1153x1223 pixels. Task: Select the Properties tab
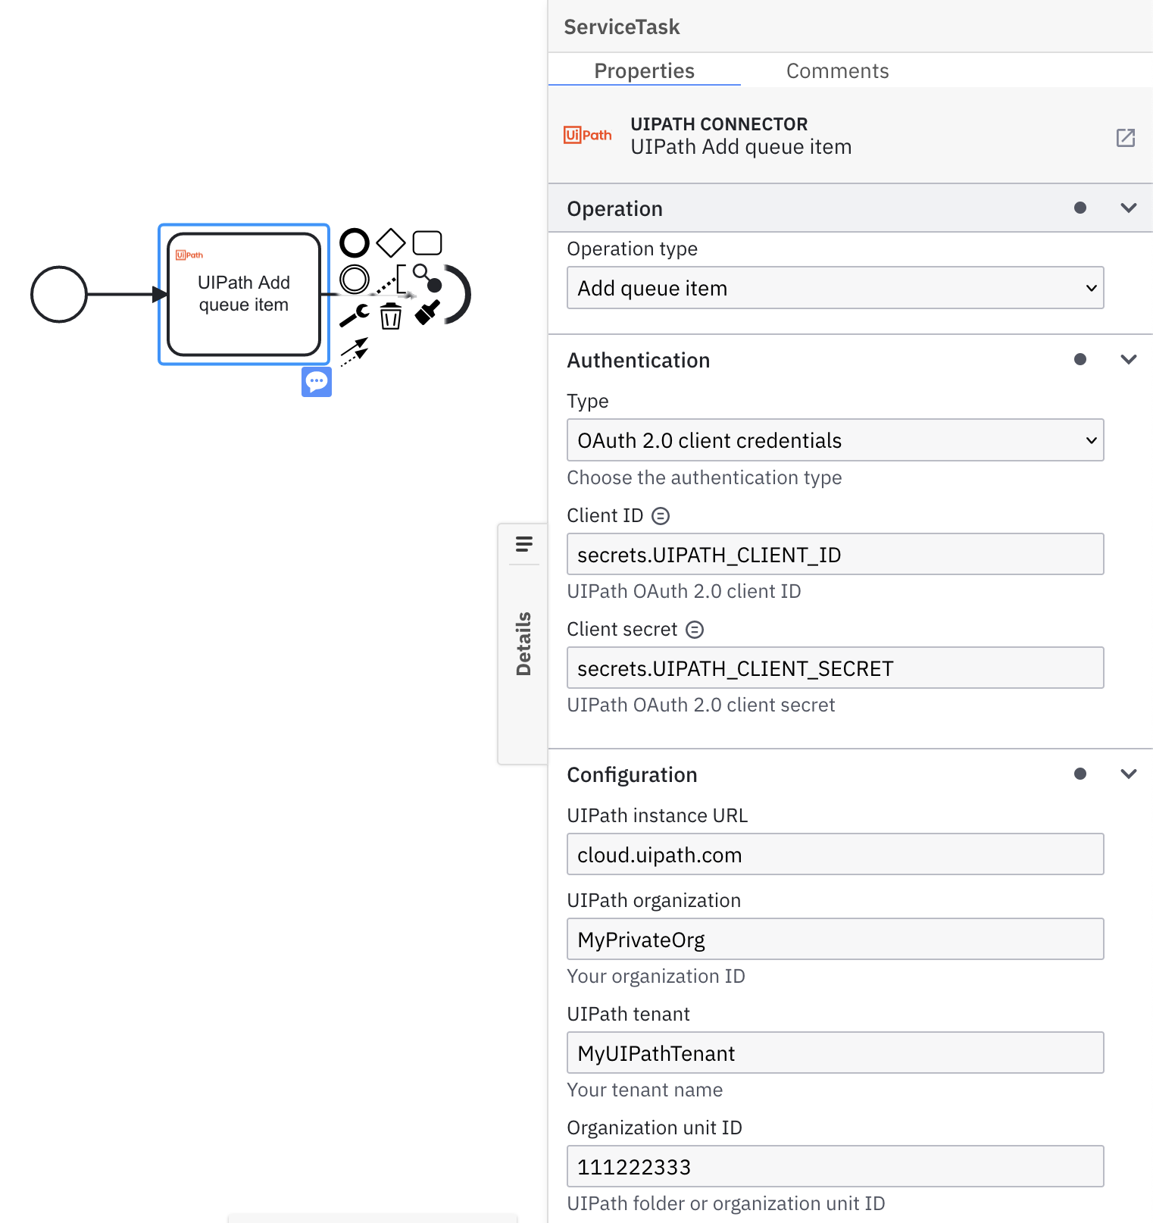coord(644,70)
